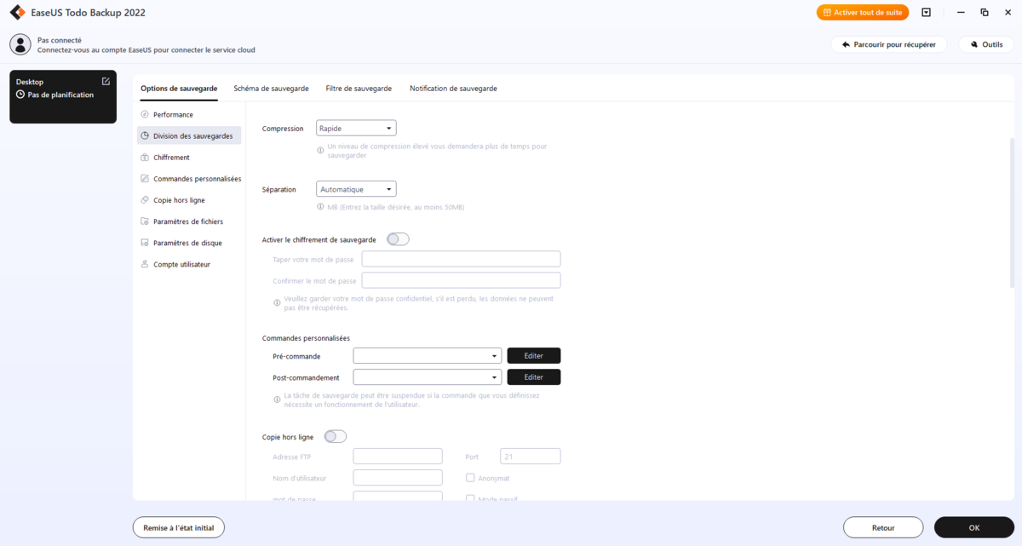Click the Nom d'utilisateur input field
Screen dimensions: 1022x546
[398, 478]
